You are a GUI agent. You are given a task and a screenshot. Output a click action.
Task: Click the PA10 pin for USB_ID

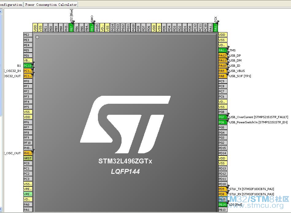point(223,65)
